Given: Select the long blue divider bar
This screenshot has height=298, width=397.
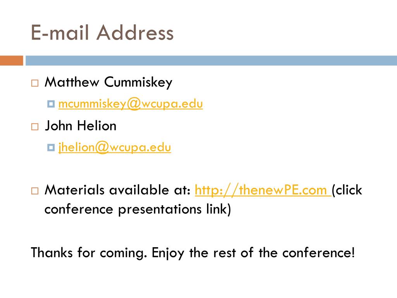Looking at the screenshot, I should click(211, 61).
